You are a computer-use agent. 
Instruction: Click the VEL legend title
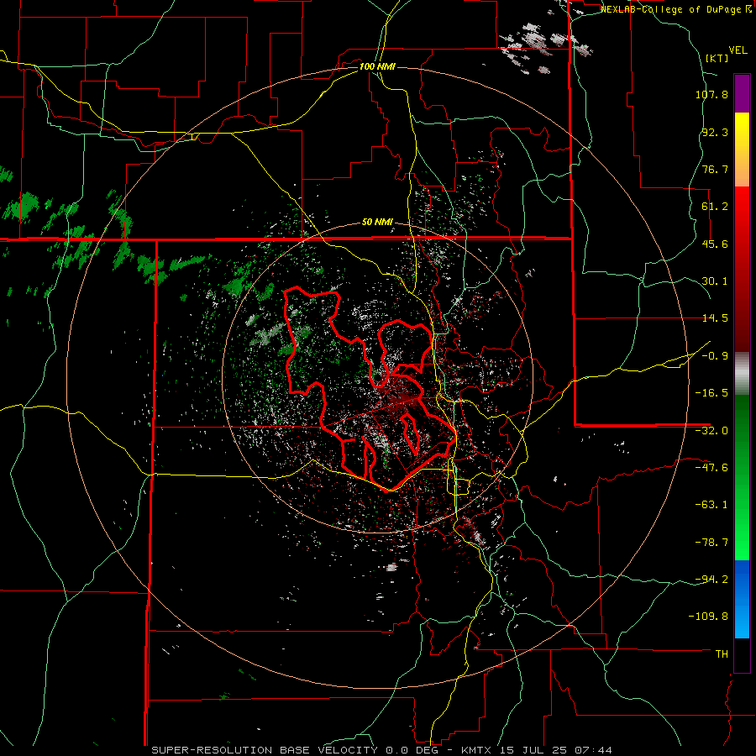pos(738,50)
